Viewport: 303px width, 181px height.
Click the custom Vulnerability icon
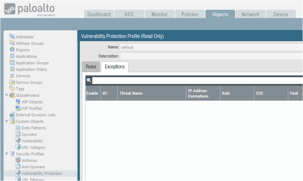click(18, 141)
